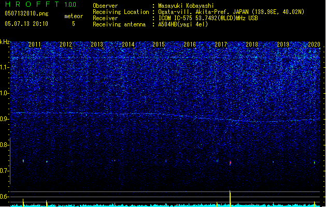This screenshot has height=207, width=326.
Task: Click antenna value A504HB(yagi 4el)
Action: (x=183, y=24)
